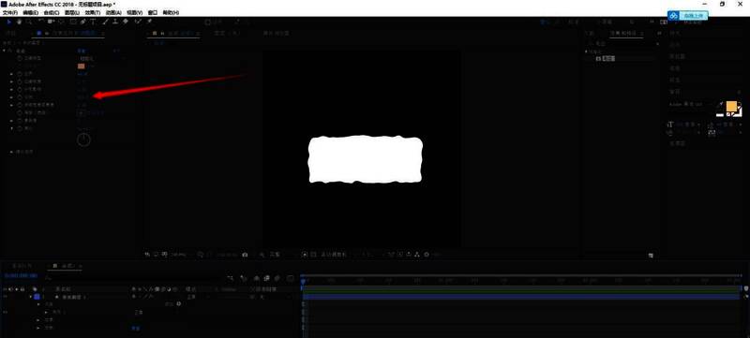
Task: Click the current timecode in timeline
Action: coord(21,276)
